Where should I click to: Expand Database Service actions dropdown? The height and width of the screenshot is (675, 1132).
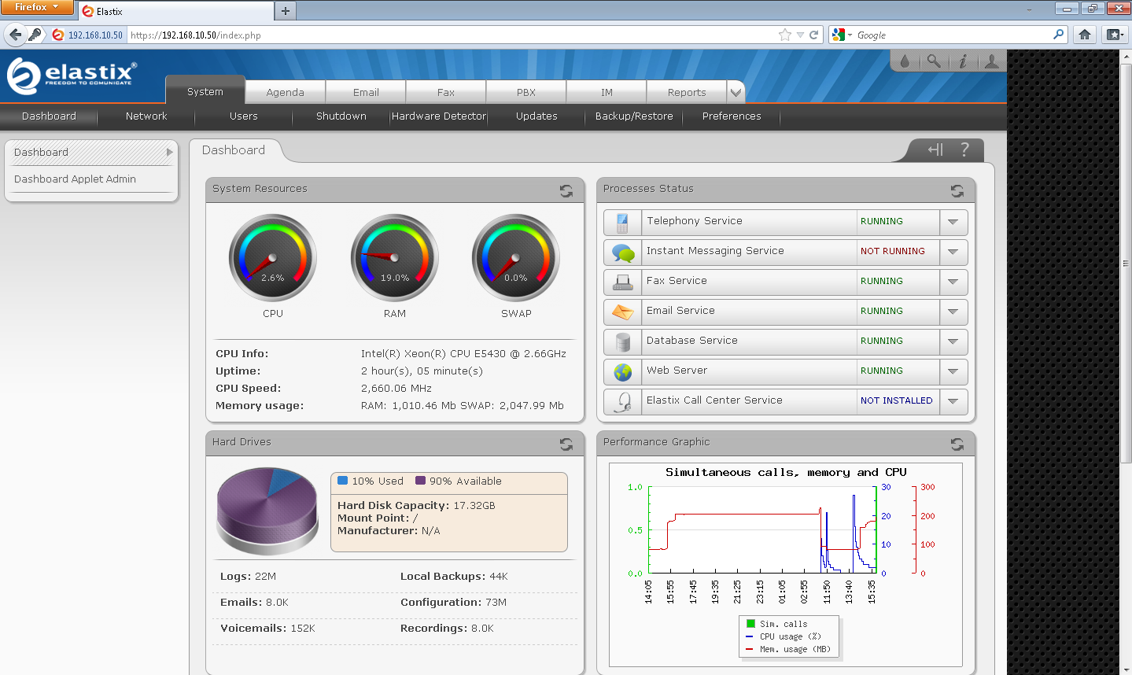click(x=953, y=342)
